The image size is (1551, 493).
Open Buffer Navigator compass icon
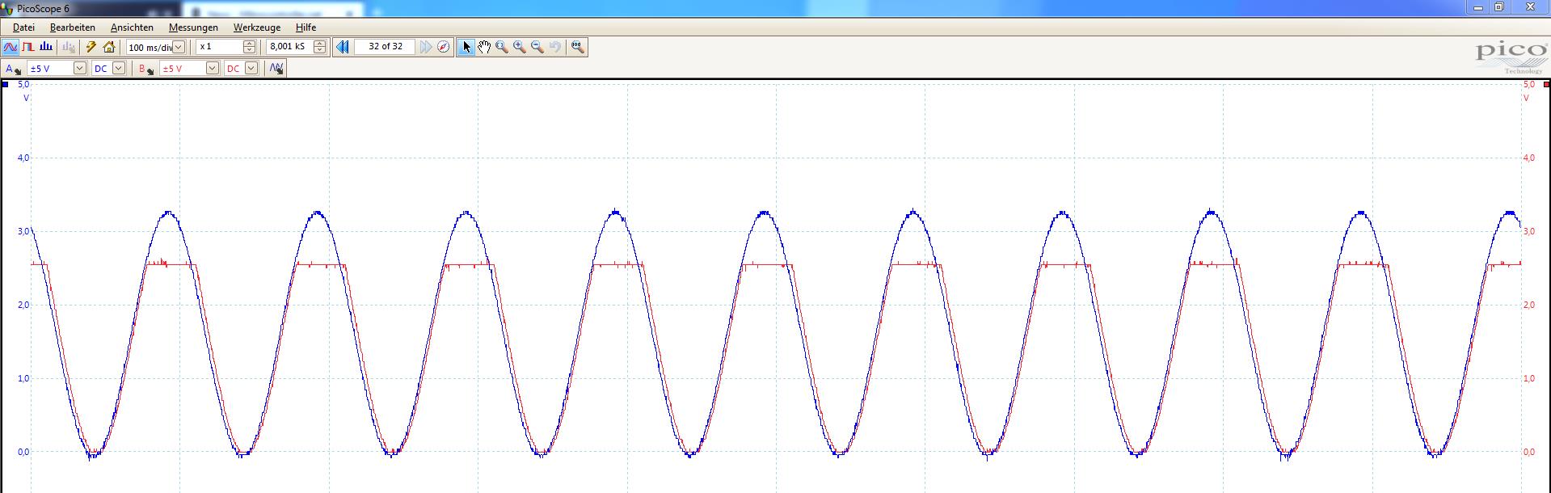(x=443, y=47)
